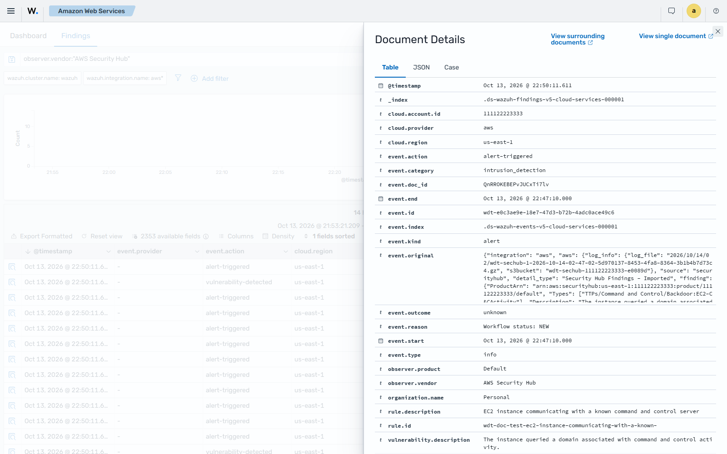Click the event.start field calendar icon

coord(381,341)
